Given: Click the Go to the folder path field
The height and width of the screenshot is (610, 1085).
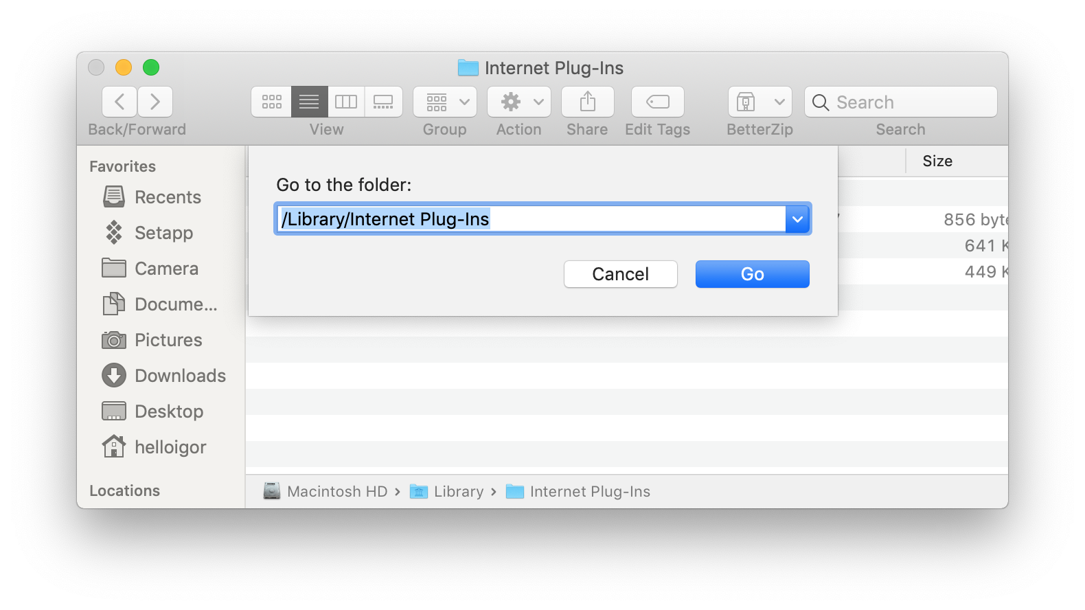Looking at the screenshot, I should click(531, 219).
